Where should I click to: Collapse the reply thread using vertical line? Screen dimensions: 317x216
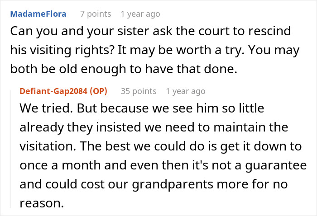[10, 149]
